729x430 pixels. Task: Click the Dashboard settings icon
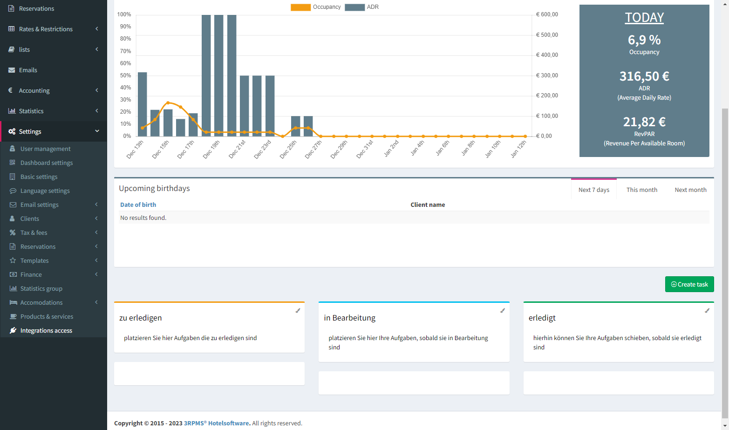click(13, 163)
